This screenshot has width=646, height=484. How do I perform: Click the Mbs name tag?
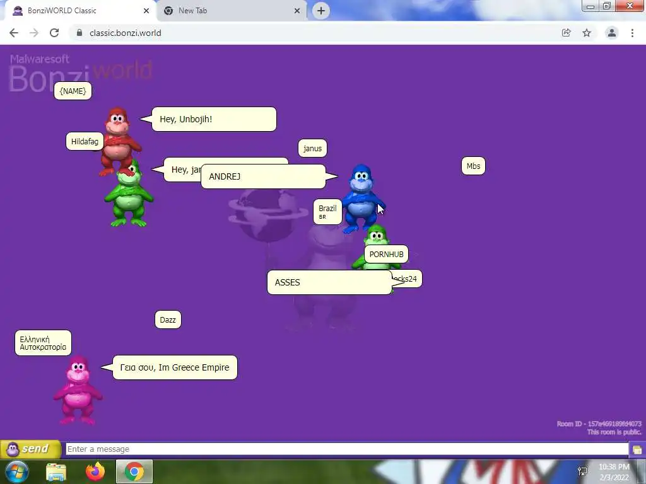pos(473,166)
